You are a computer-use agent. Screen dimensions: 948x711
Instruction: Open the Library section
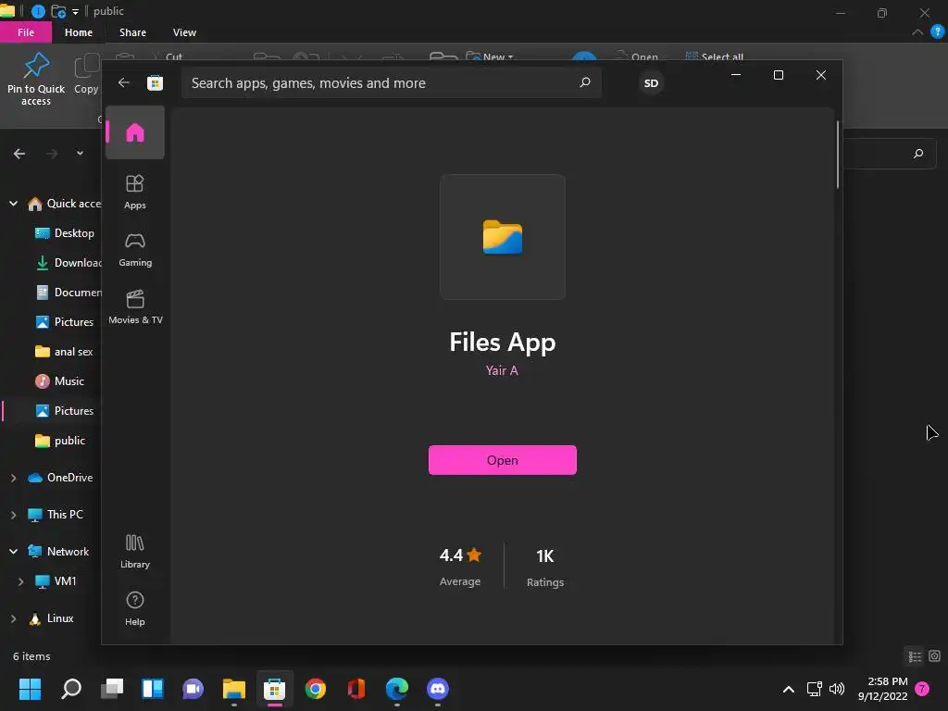(x=135, y=552)
